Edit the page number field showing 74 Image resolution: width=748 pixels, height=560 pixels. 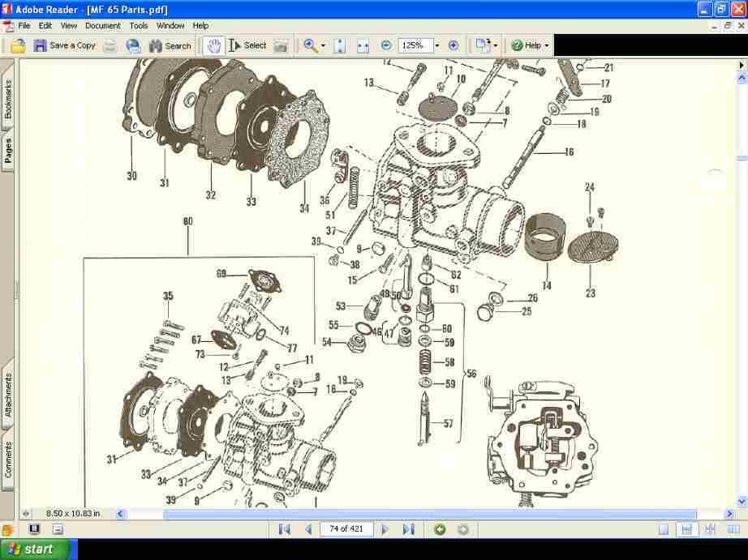pyautogui.click(x=346, y=528)
